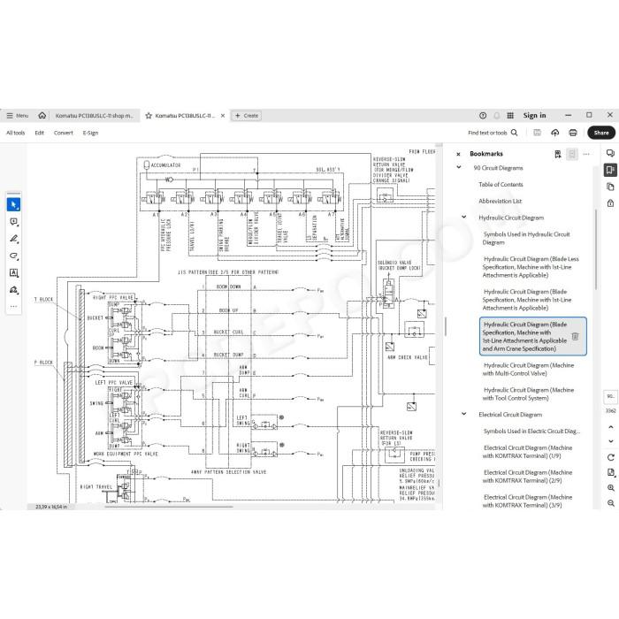Open the Help question mark icon
This screenshot has height=619, width=619.
click(483, 115)
